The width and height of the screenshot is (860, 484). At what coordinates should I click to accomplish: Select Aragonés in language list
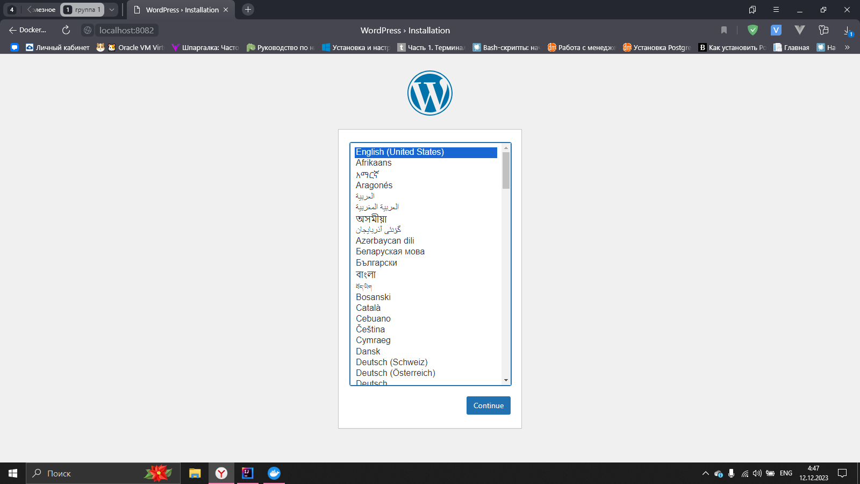(426, 186)
